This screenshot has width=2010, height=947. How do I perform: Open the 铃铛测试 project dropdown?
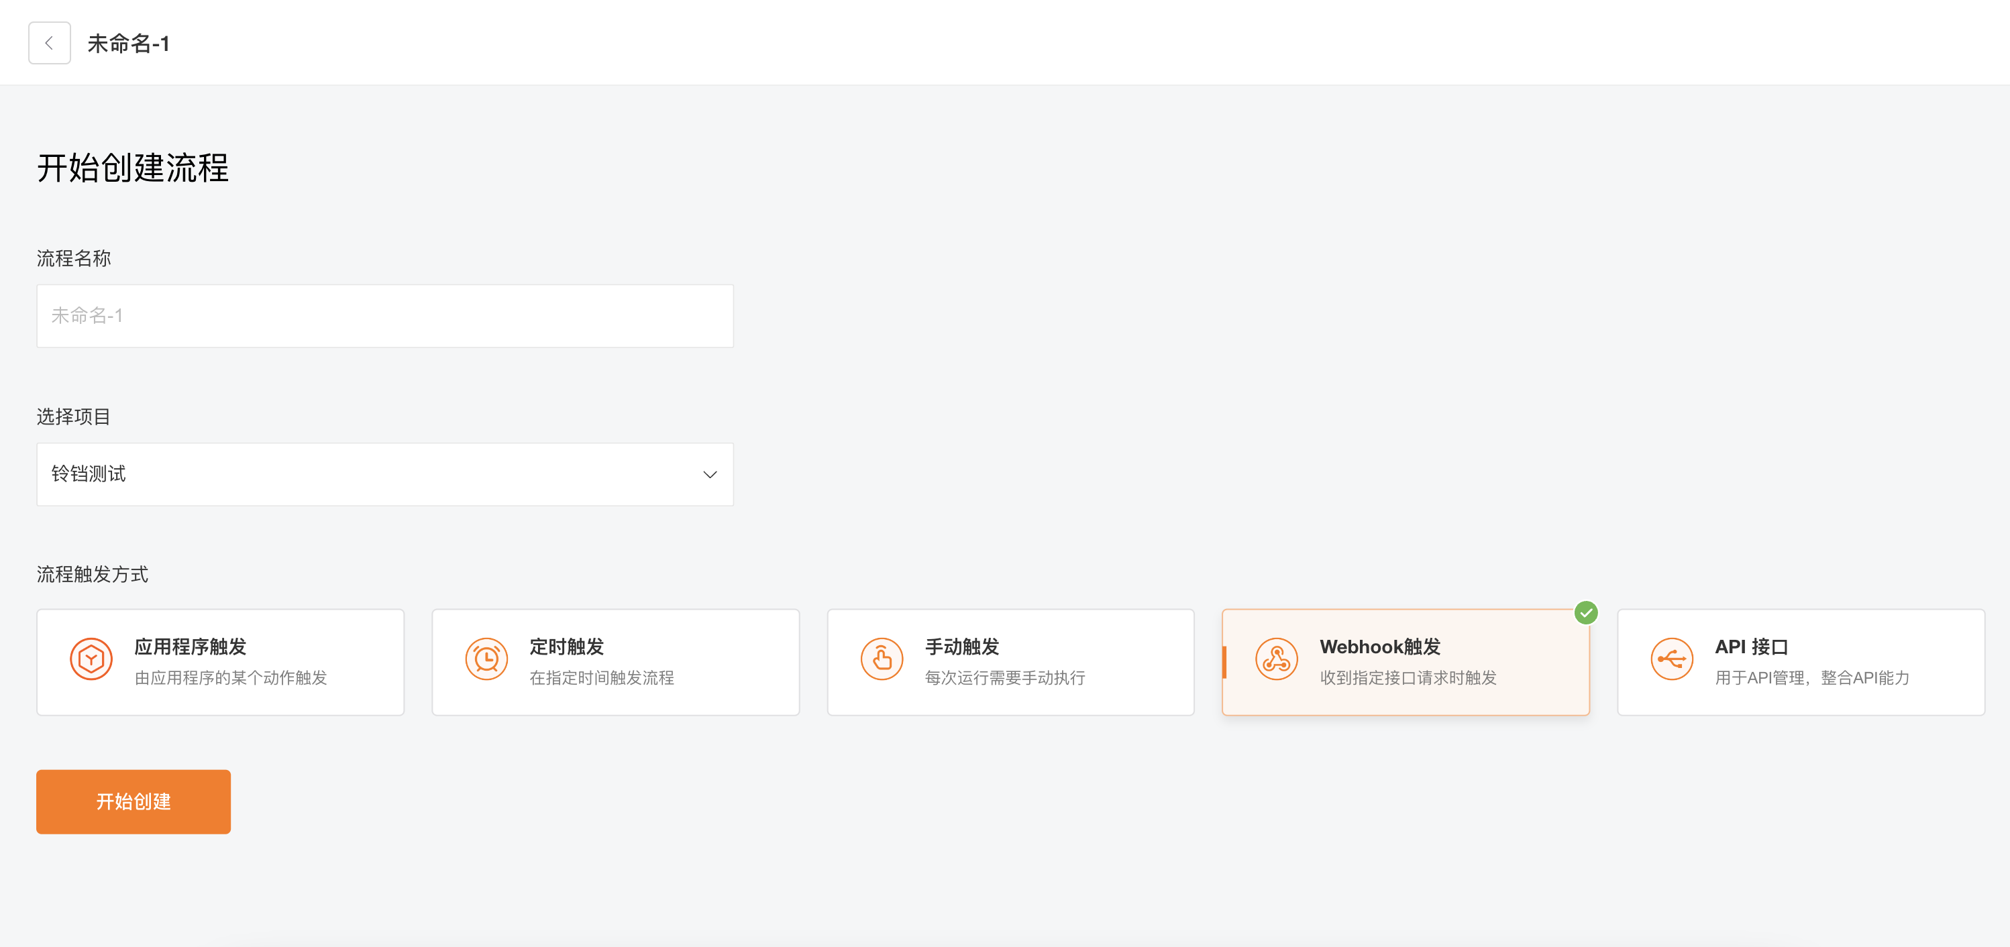point(384,474)
